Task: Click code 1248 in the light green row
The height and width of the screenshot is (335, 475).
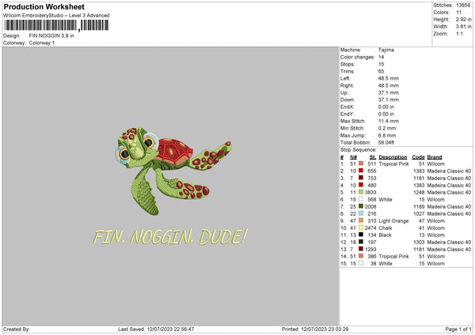Action: [x=419, y=192]
